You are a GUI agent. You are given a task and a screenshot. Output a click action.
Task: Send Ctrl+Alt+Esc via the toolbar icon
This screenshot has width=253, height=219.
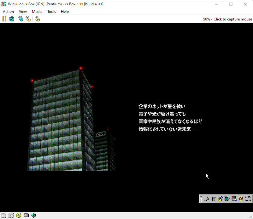[x=28, y=19]
